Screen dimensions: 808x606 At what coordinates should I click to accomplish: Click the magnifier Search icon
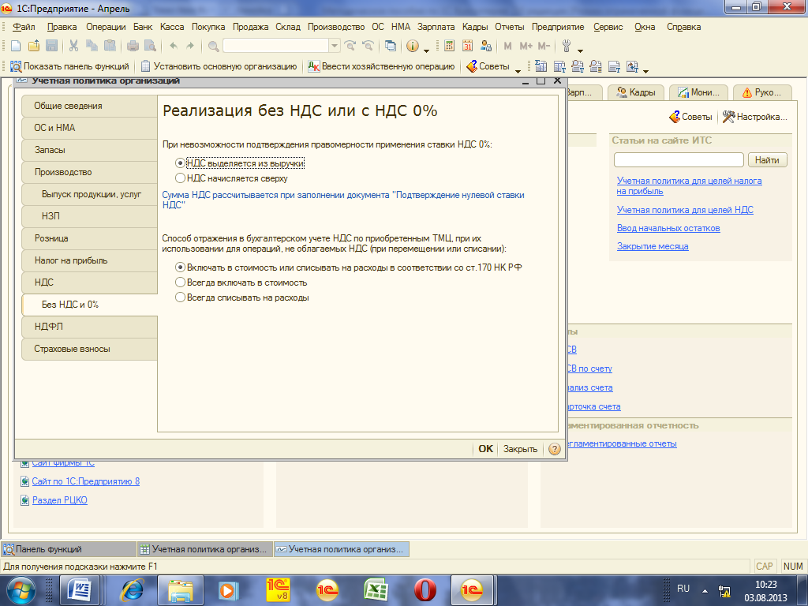pos(213,47)
